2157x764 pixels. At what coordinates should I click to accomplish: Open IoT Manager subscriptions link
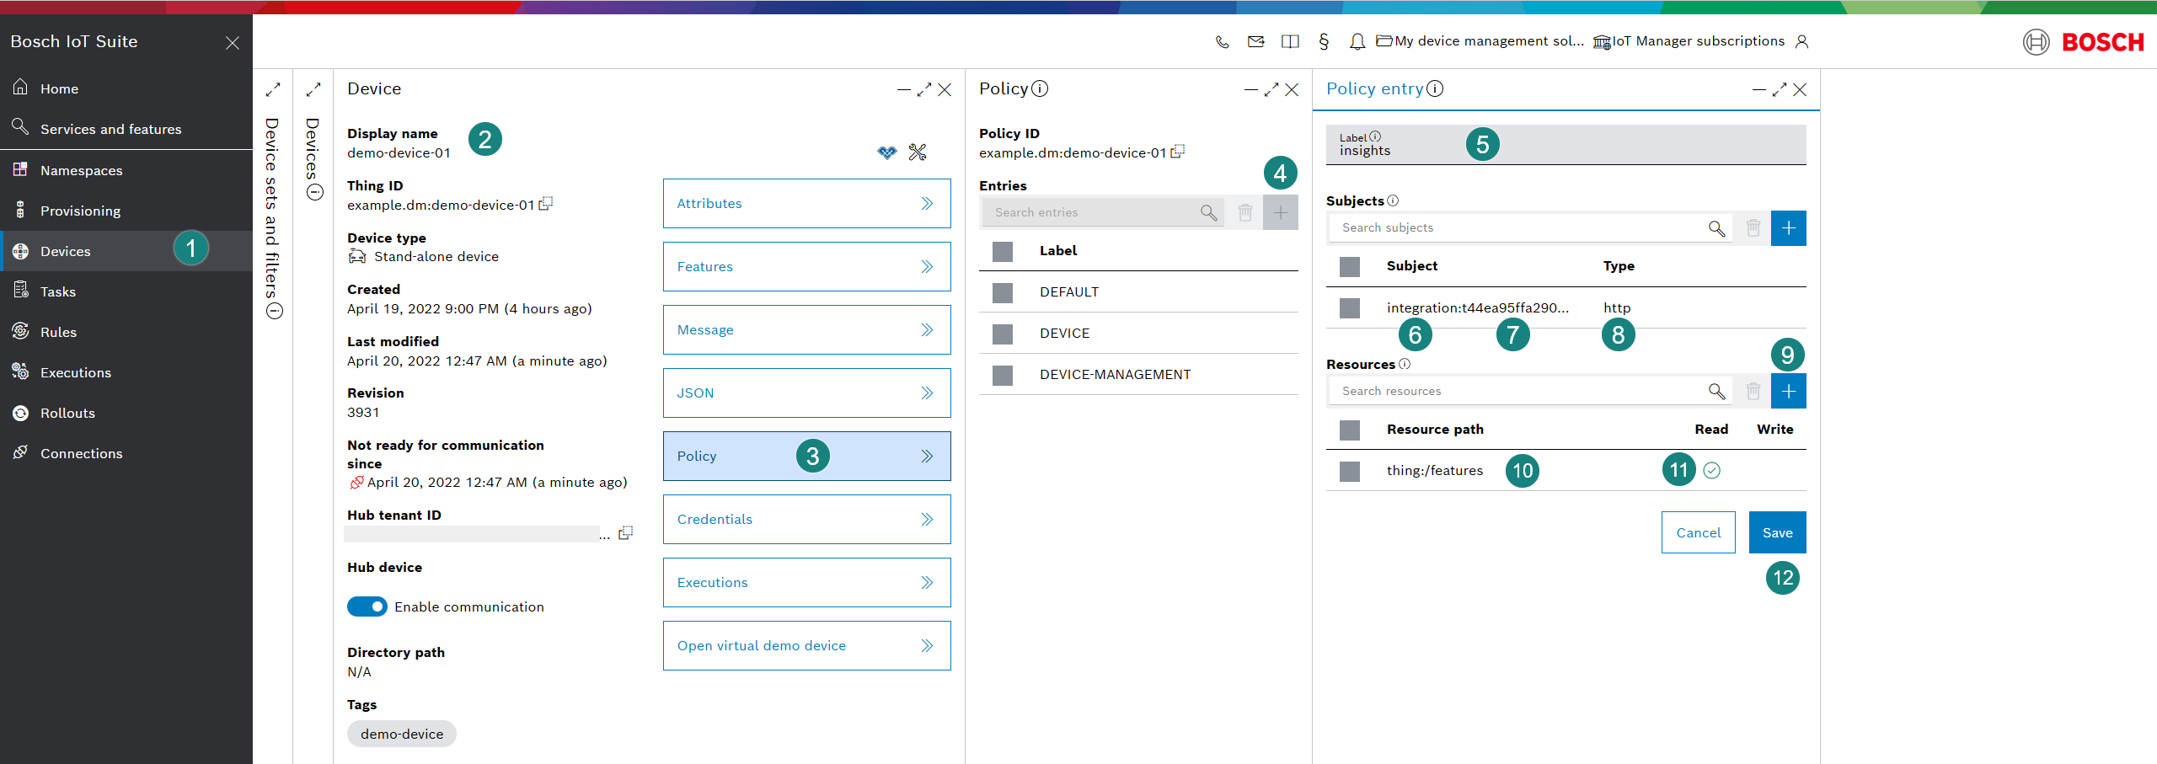(x=1689, y=41)
